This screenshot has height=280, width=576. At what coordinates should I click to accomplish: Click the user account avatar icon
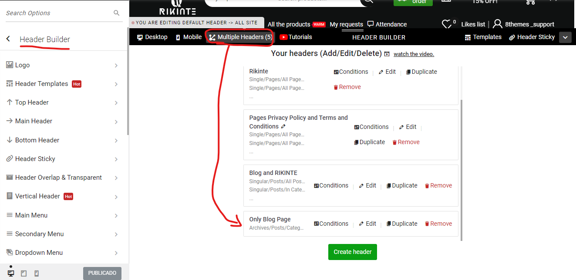(498, 24)
